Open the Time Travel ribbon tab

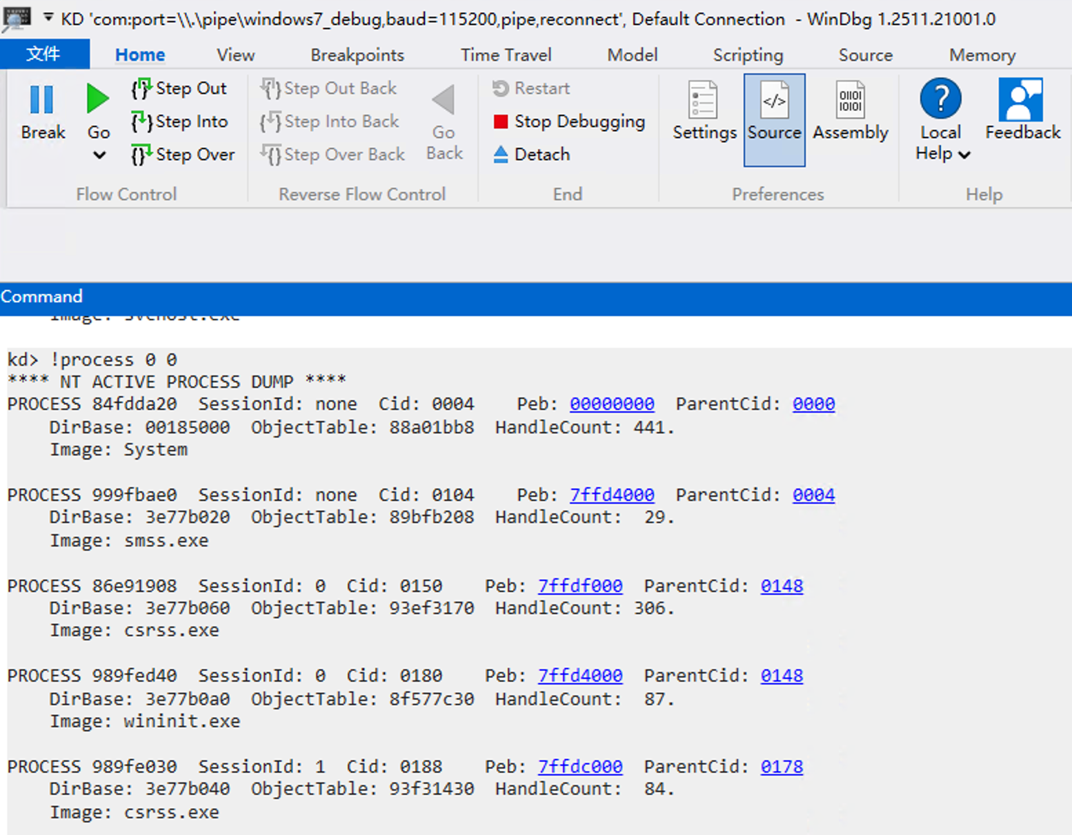(x=506, y=55)
